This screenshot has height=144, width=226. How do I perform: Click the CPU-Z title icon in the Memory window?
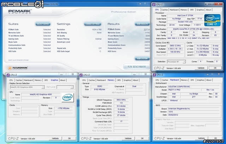coord(81,75)
